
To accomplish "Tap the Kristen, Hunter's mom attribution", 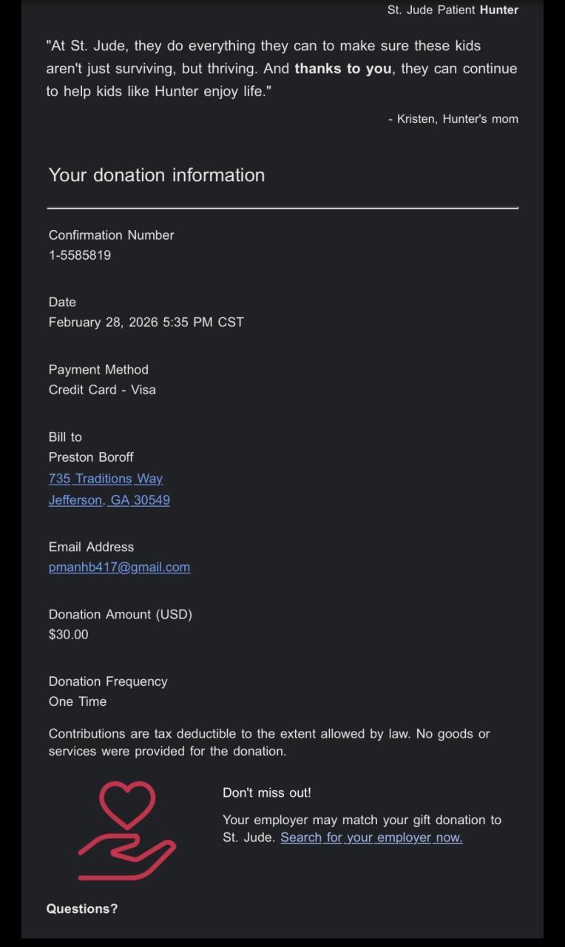I will coord(453,119).
